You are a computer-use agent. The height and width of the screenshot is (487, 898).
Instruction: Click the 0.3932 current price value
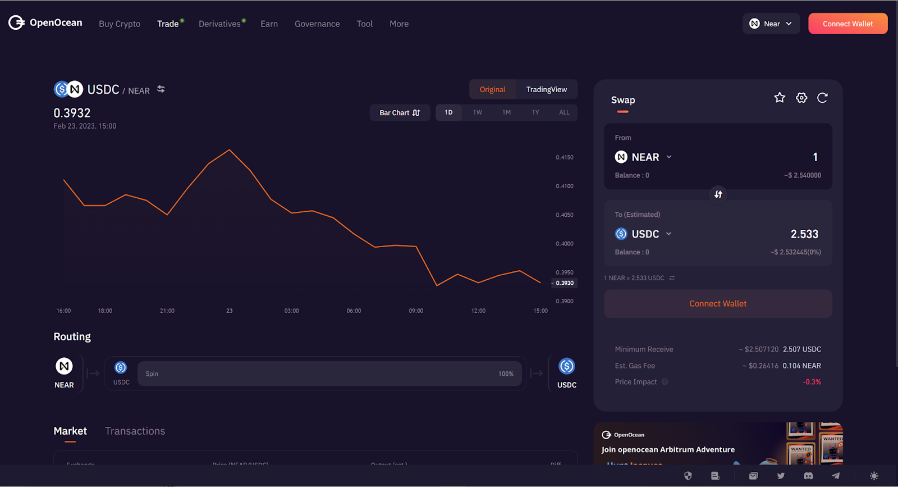pos(72,113)
